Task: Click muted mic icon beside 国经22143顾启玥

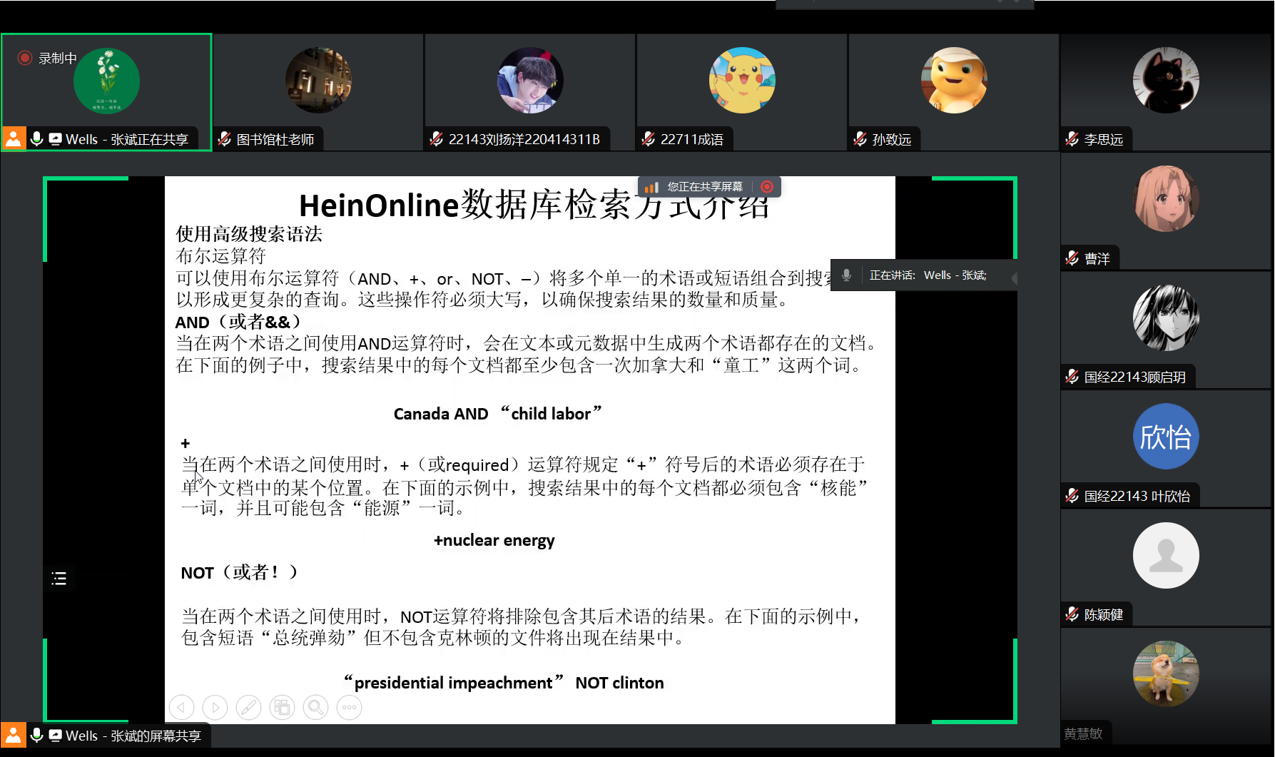Action: click(1072, 377)
